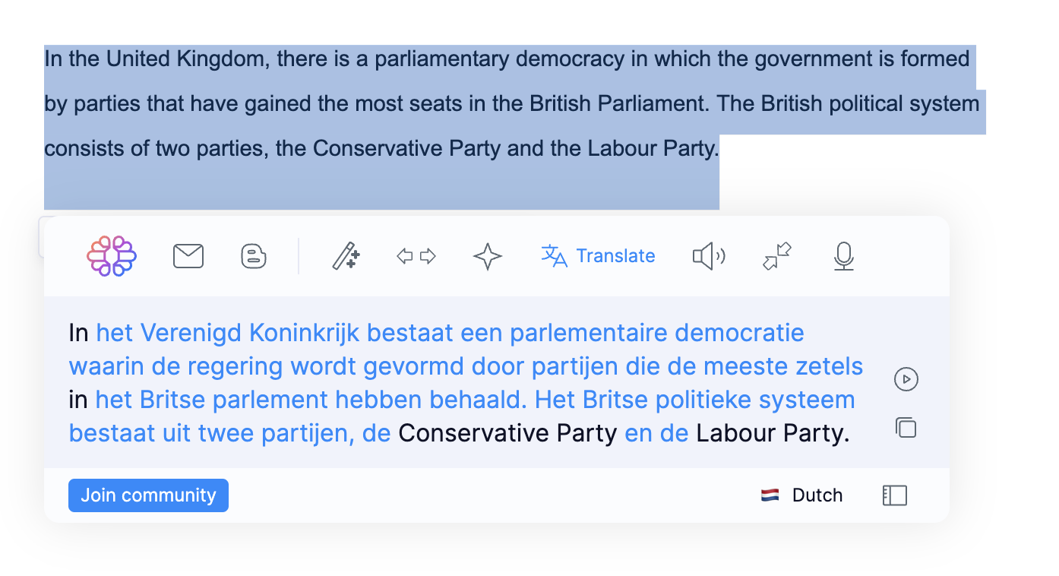This screenshot has width=1059, height=576.
Task: Click the left-right arrows rephrase icon
Action: tap(416, 256)
